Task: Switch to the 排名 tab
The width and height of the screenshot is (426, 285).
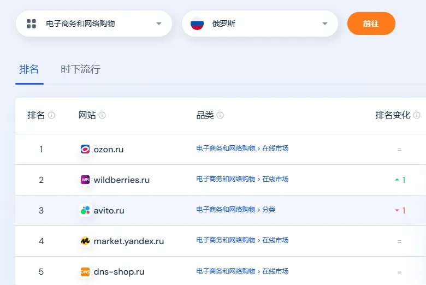Action: 29,69
